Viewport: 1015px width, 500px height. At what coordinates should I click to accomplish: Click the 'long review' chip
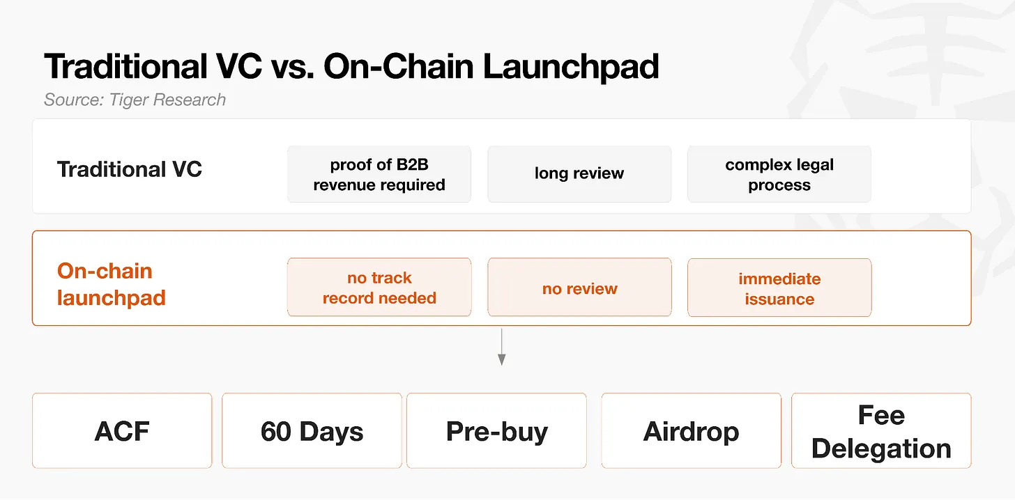click(579, 174)
